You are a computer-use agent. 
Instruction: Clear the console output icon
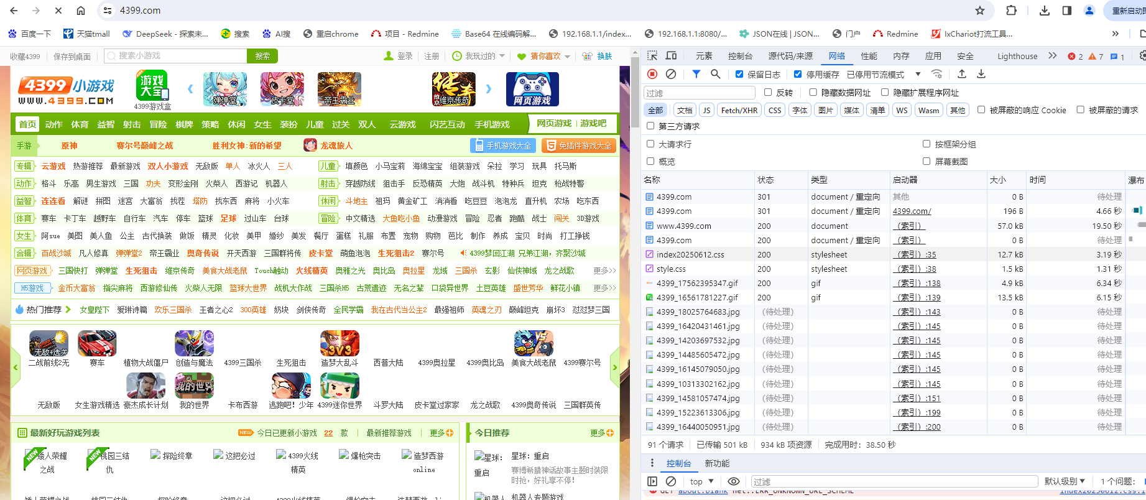tap(671, 481)
